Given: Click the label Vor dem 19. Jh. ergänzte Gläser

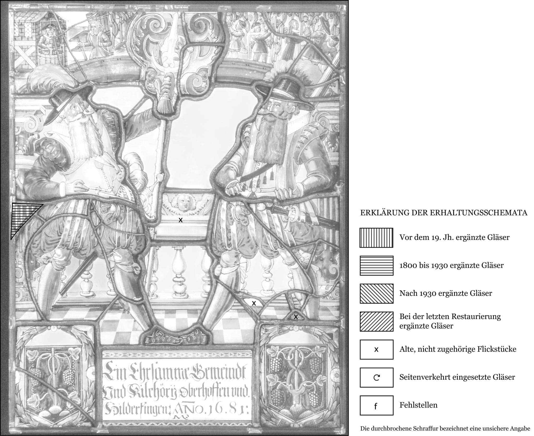Looking at the screenshot, I should pyautogui.click(x=454, y=238).
